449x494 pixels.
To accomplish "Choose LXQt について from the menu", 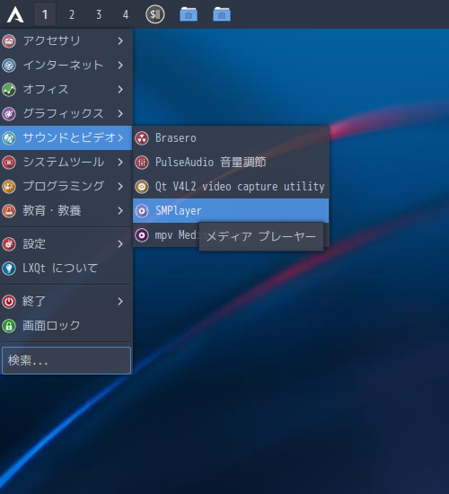I will click(x=66, y=269).
